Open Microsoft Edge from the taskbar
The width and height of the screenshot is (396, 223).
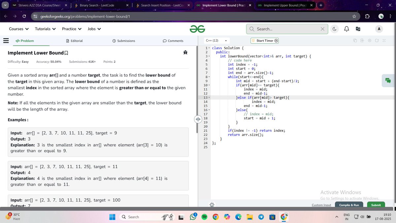click(x=238, y=217)
